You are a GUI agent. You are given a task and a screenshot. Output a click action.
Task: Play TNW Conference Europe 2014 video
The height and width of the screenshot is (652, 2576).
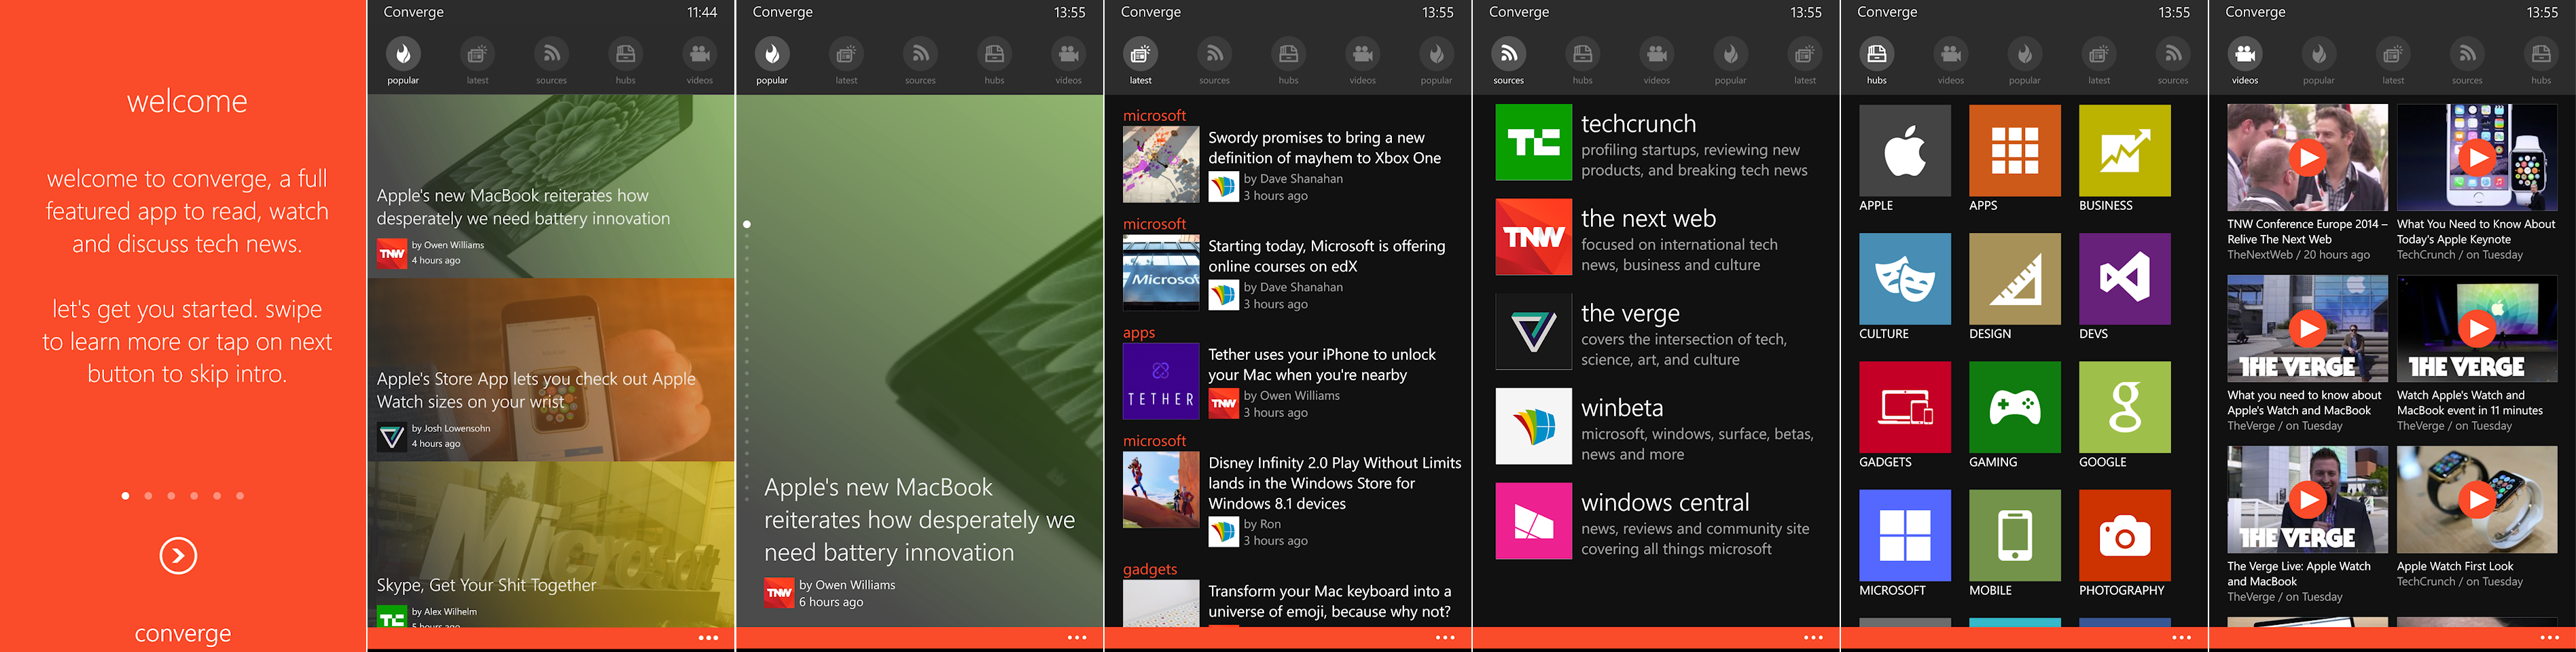point(2307,158)
